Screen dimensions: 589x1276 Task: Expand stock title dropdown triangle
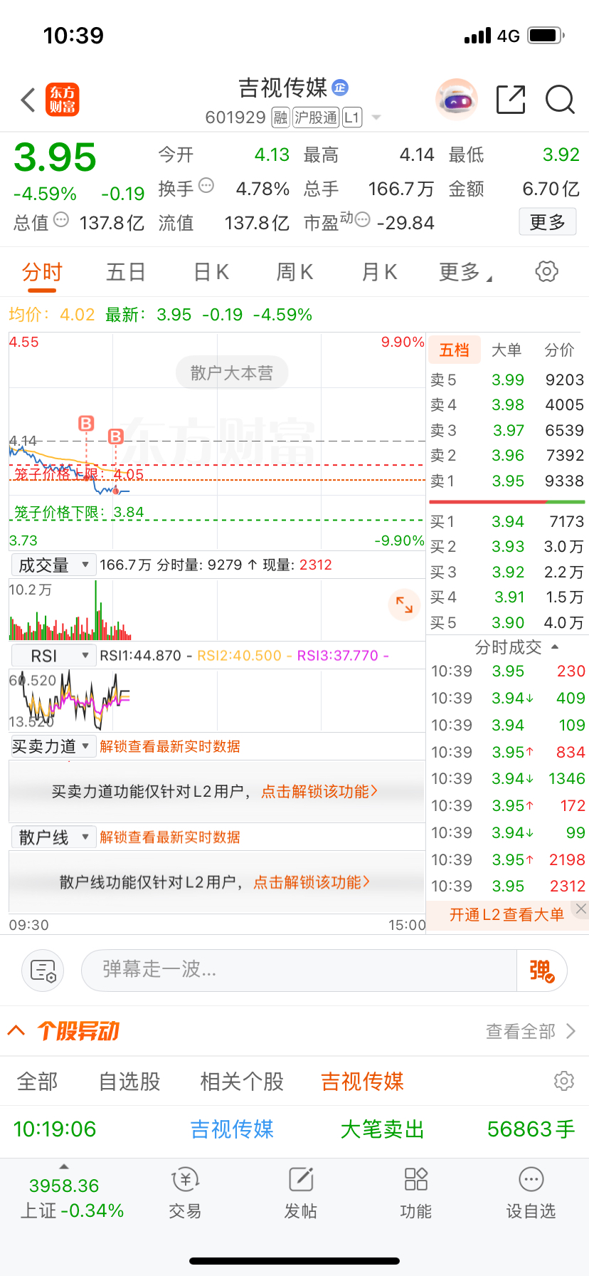376,117
